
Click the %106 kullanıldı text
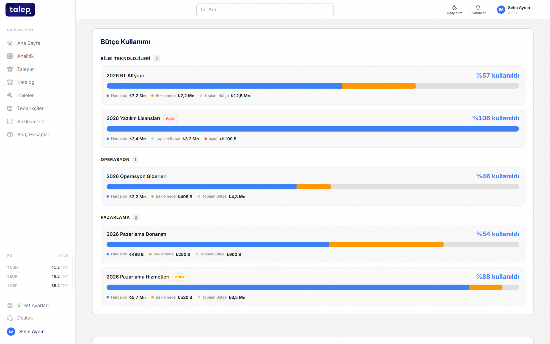496,118
